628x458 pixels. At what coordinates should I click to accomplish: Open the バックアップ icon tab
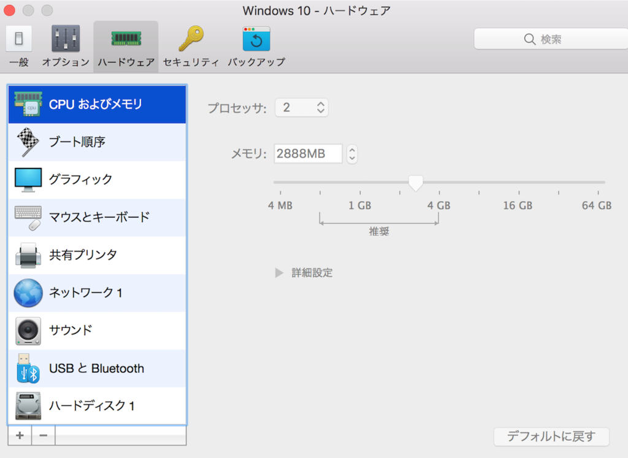coord(256,47)
